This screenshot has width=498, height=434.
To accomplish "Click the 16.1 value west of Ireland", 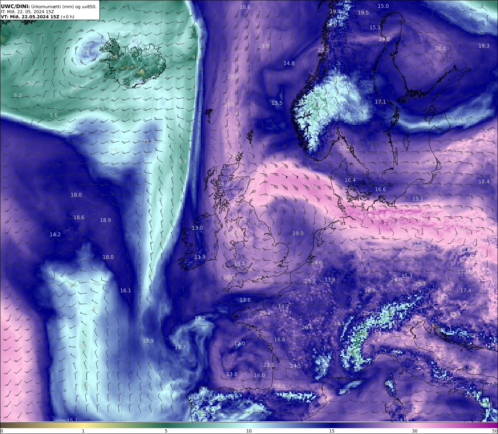I will (x=126, y=290).
